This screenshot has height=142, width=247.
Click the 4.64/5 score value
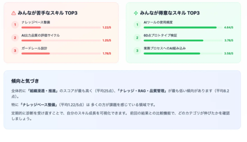229,28
